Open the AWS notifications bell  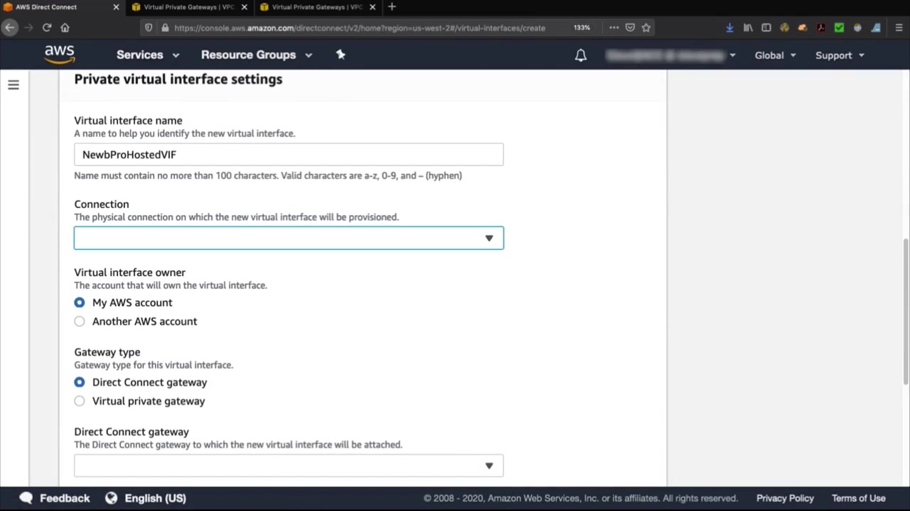(x=581, y=55)
